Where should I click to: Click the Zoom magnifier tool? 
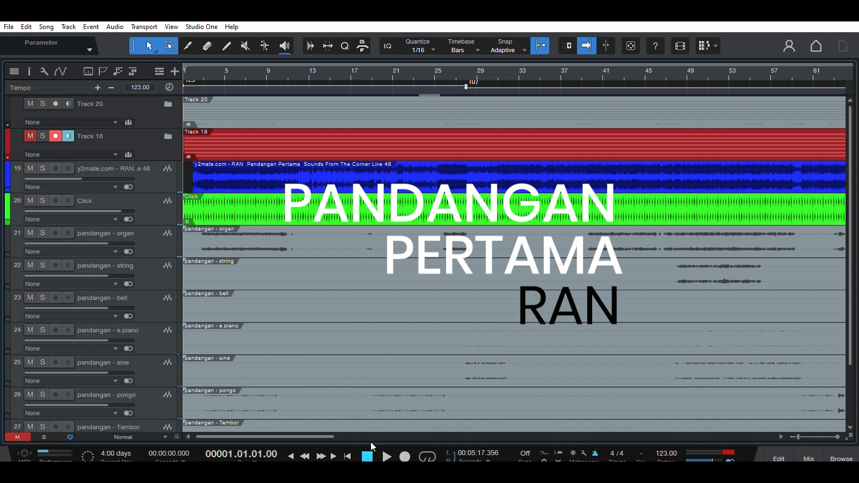pyautogui.click(x=345, y=46)
